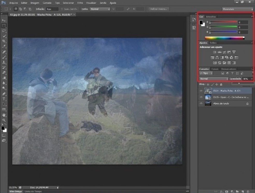Select the Crop tool
Screen dimensions: 255x193
click(x=4, y=41)
